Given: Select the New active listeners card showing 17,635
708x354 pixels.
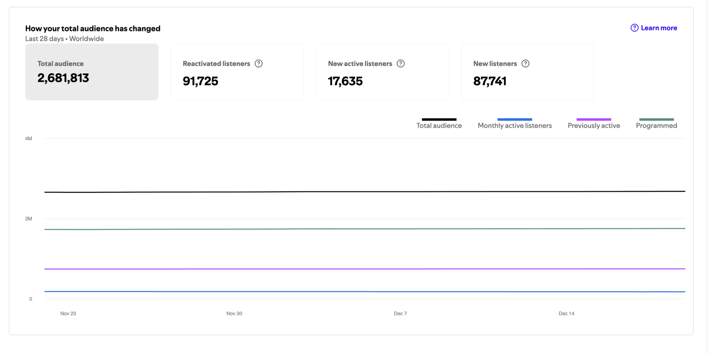Looking at the screenshot, I should point(382,72).
